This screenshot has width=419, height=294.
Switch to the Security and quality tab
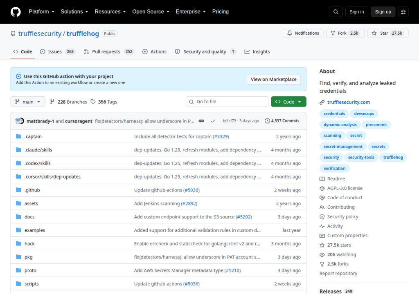[205, 51]
